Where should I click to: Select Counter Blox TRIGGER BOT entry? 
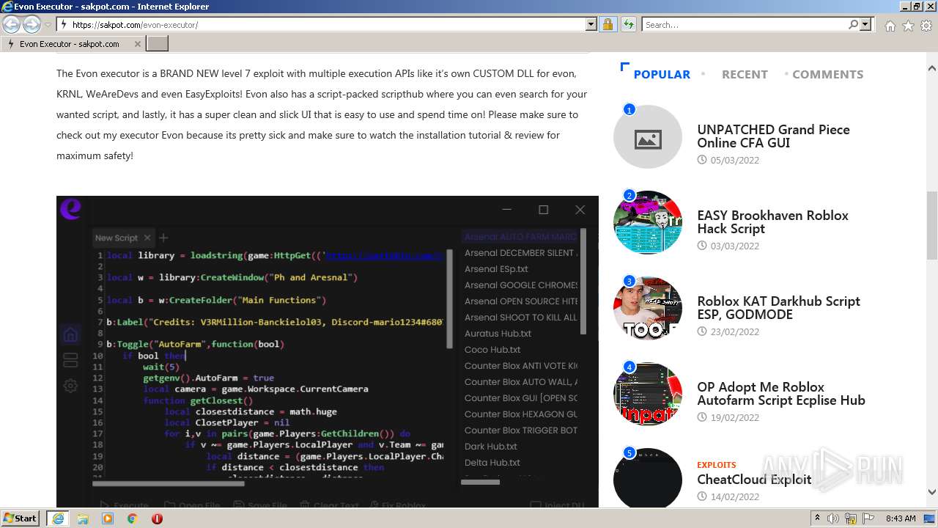pyautogui.click(x=521, y=430)
